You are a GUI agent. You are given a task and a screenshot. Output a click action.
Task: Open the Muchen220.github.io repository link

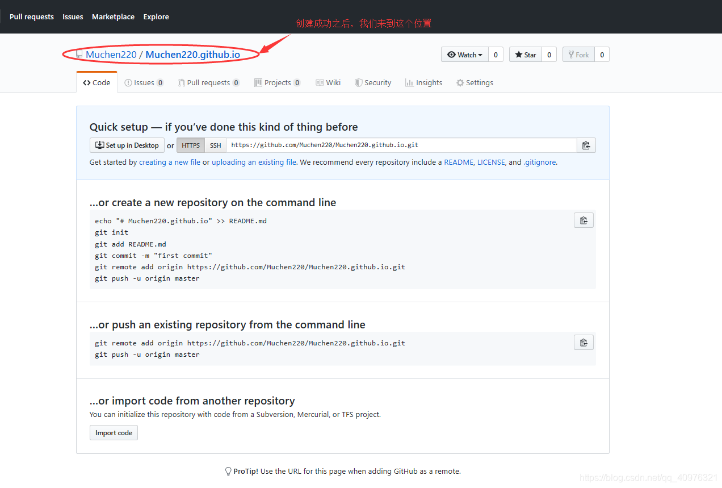tap(193, 55)
